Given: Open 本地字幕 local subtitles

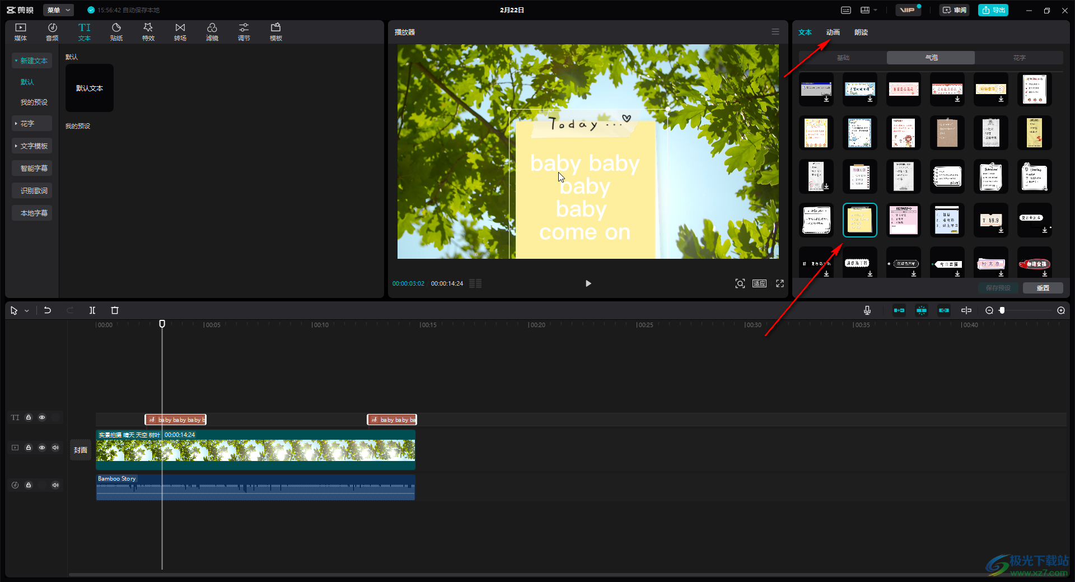Looking at the screenshot, I should 32,213.
